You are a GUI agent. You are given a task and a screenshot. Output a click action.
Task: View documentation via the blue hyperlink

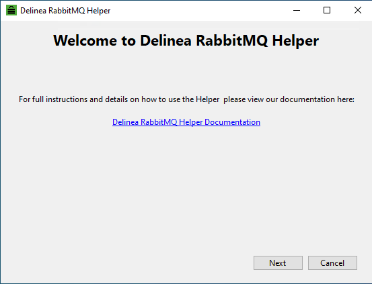point(186,122)
